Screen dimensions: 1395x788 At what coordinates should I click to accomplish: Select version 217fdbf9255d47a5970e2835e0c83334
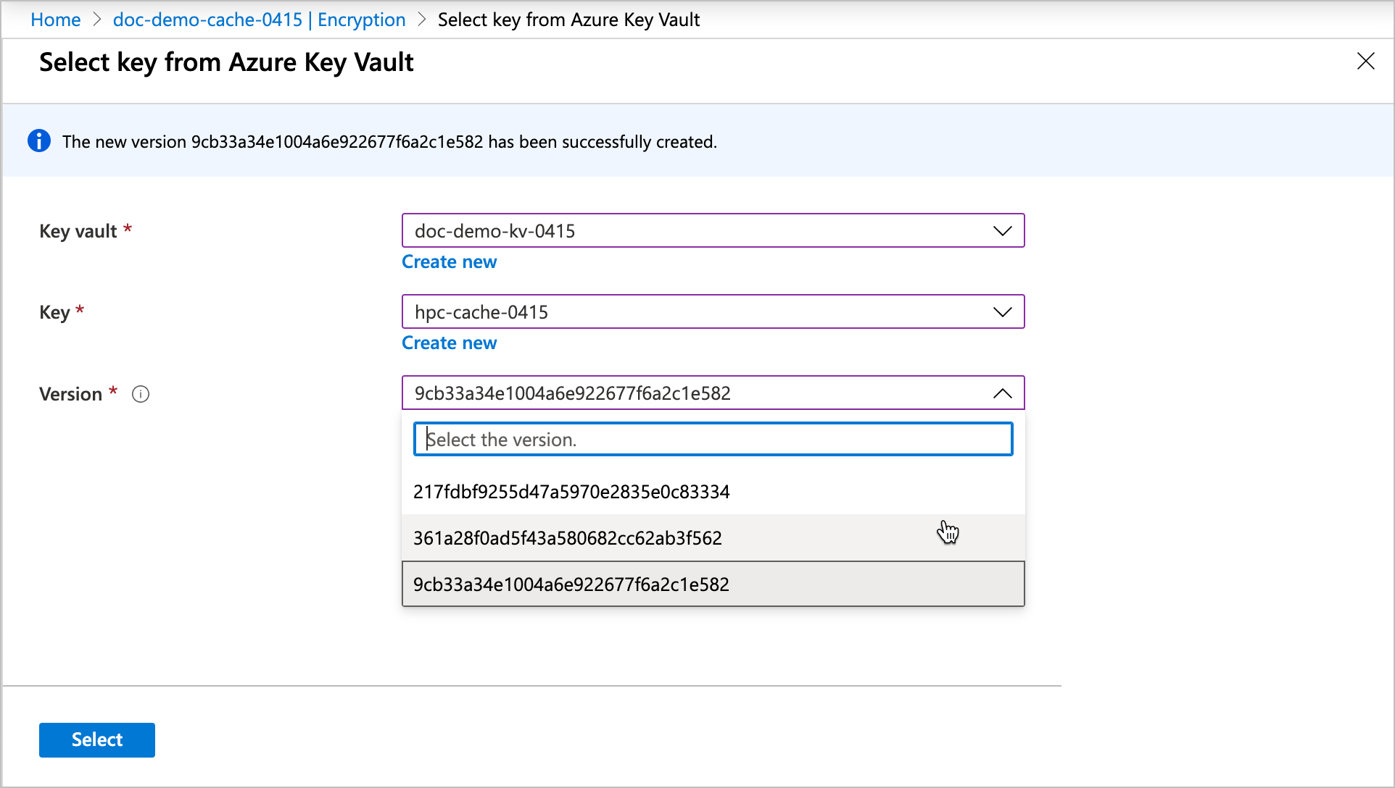(713, 491)
